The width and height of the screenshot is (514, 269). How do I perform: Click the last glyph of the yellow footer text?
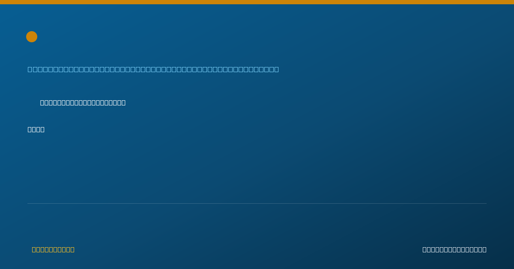(72, 249)
